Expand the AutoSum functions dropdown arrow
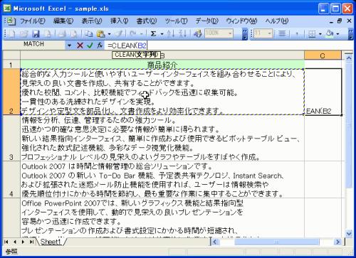Screen dimensions: 356x258 coord(162,34)
